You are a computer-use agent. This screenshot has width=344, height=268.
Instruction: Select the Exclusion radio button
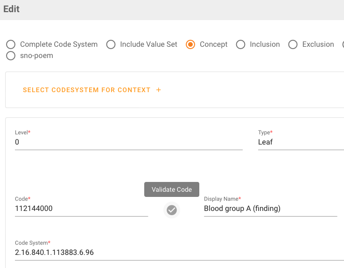click(293, 44)
